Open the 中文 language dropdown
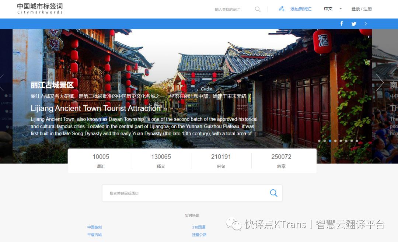Viewport: 398px width, 242px height. pos(332,9)
